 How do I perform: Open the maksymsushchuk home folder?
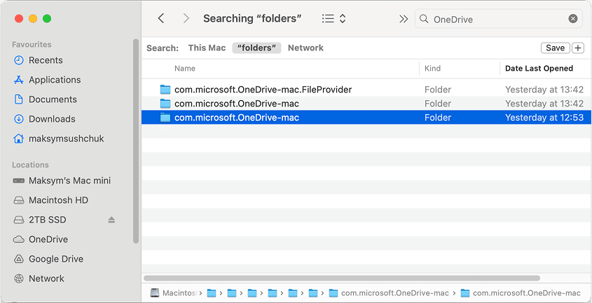(x=66, y=139)
